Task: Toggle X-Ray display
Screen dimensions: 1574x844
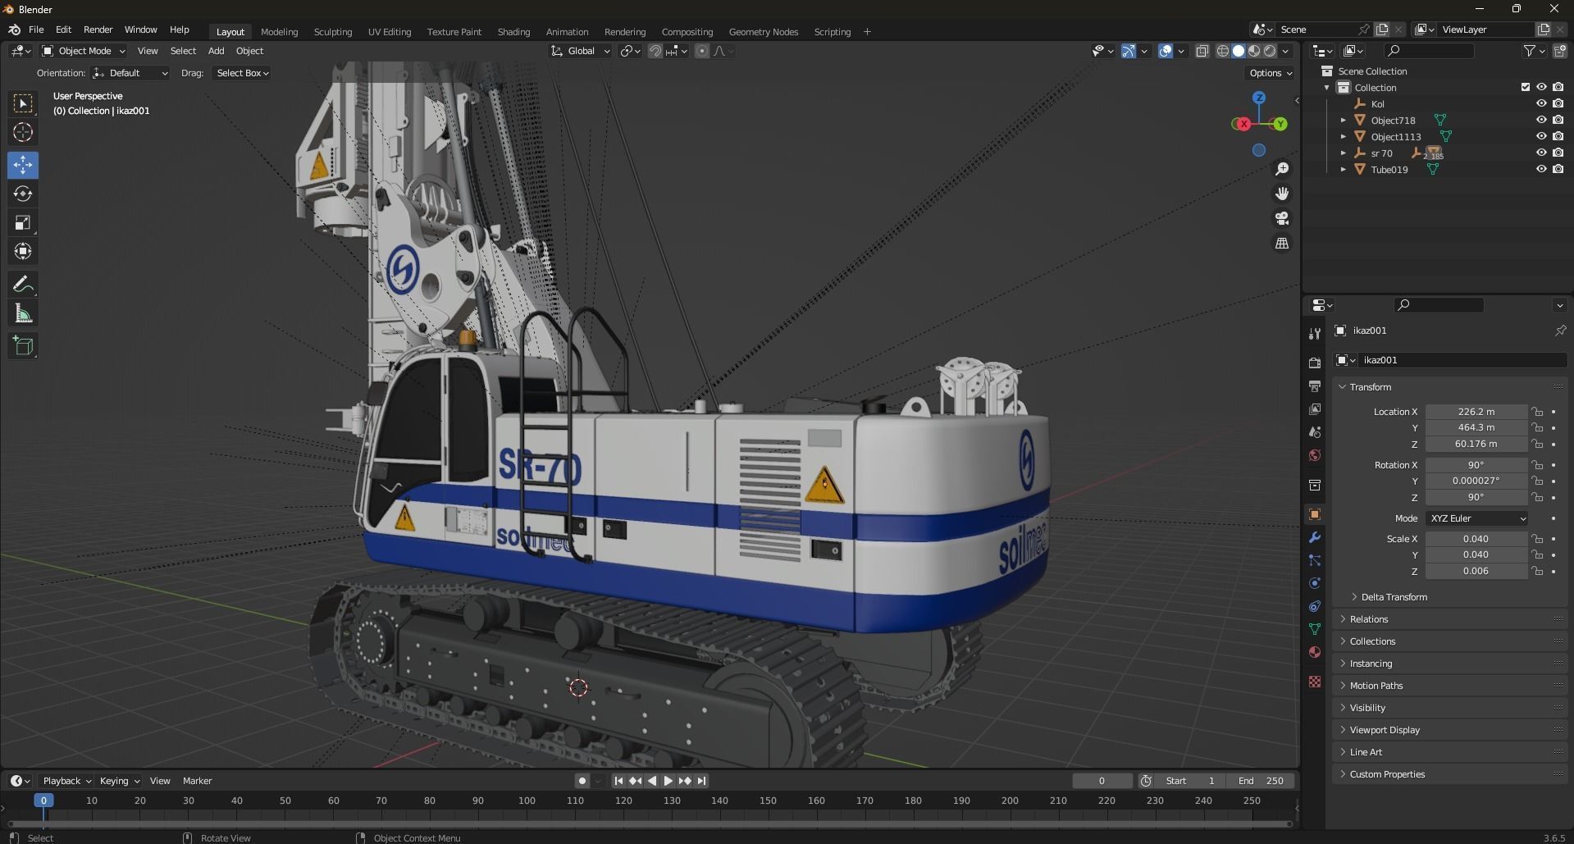Action: pyautogui.click(x=1202, y=51)
